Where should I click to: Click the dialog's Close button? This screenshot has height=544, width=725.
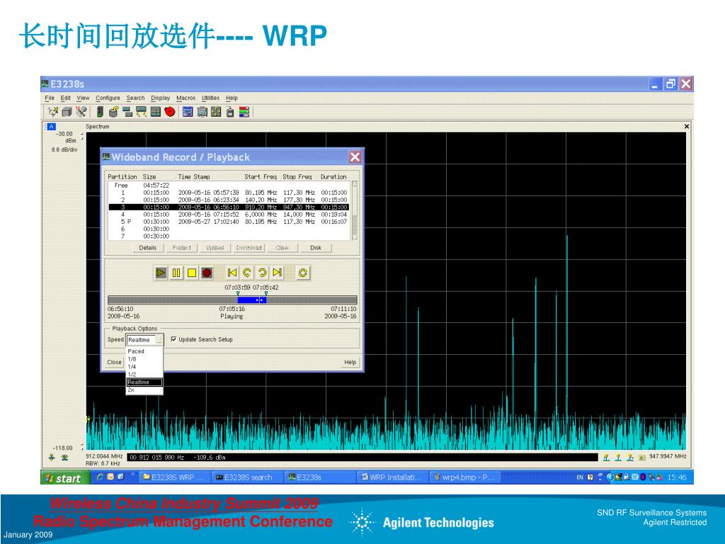(114, 362)
